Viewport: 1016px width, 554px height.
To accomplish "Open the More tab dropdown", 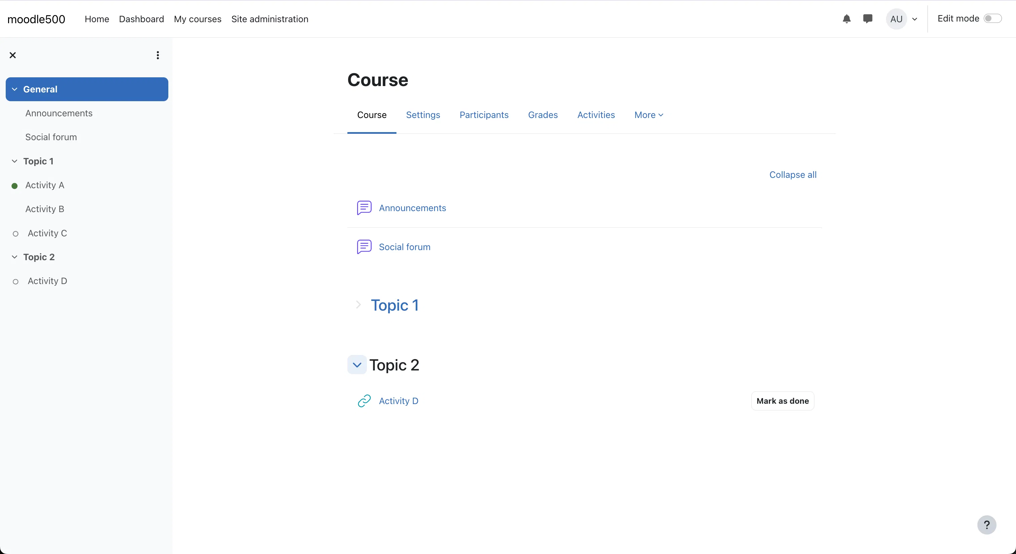I will tap(648, 115).
